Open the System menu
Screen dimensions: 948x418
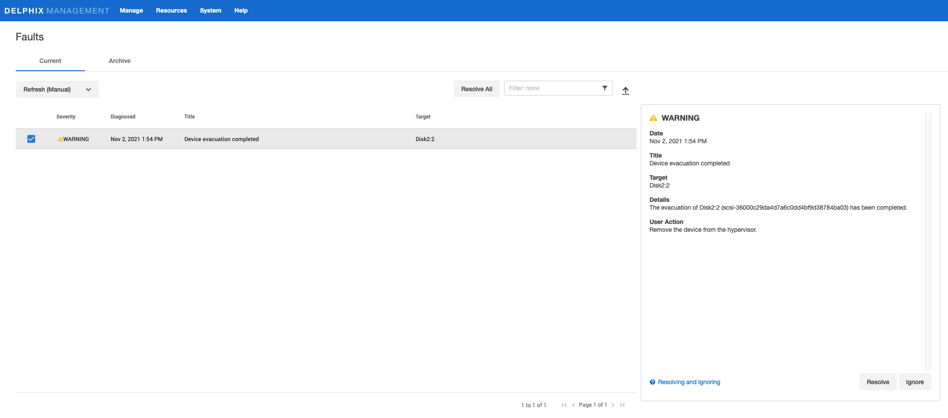(x=210, y=10)
